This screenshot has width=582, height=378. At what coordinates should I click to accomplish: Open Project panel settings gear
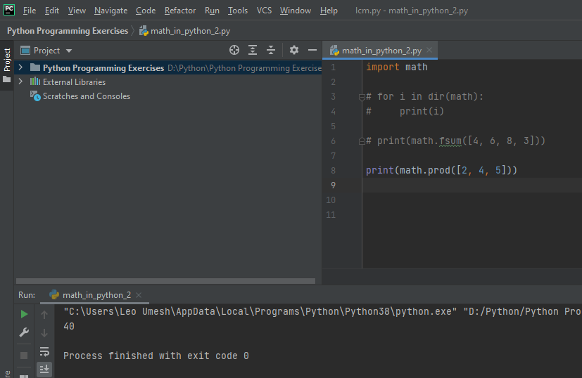coord(294,50)
